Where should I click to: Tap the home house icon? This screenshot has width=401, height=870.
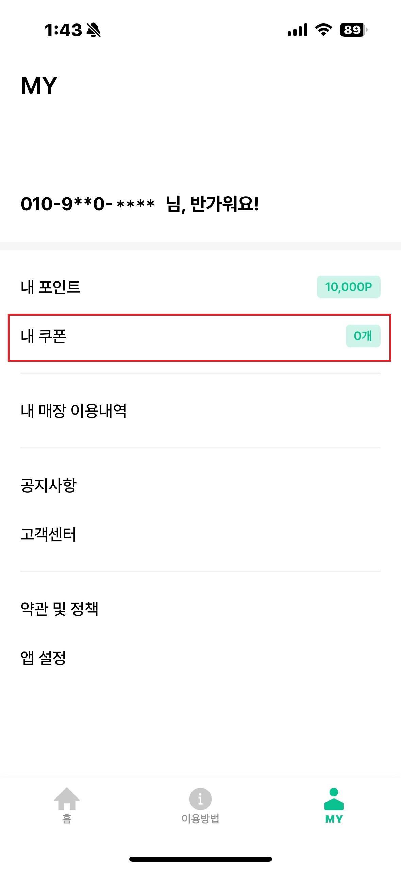pos(67,799)
